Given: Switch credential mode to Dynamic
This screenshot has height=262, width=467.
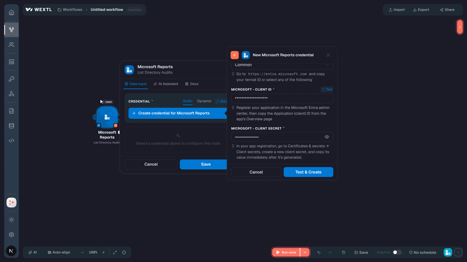Looking at the screenshot, I should tap(204, 101).
